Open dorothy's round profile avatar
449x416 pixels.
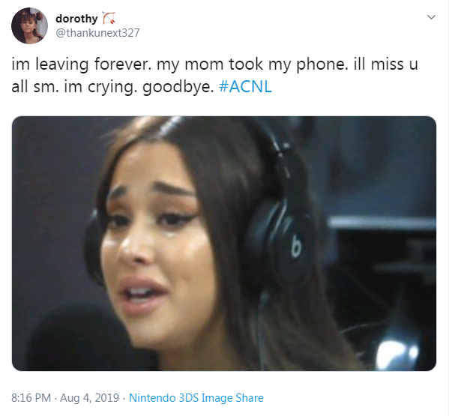(29, 25)
